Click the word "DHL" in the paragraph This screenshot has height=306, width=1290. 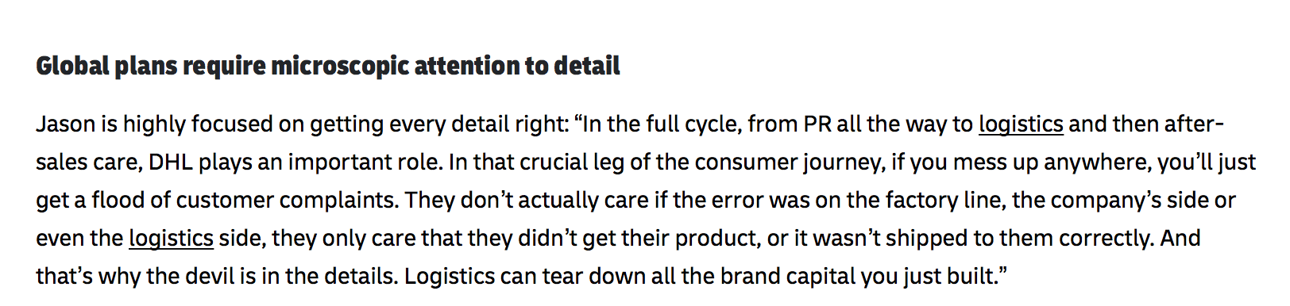[170, 163]
